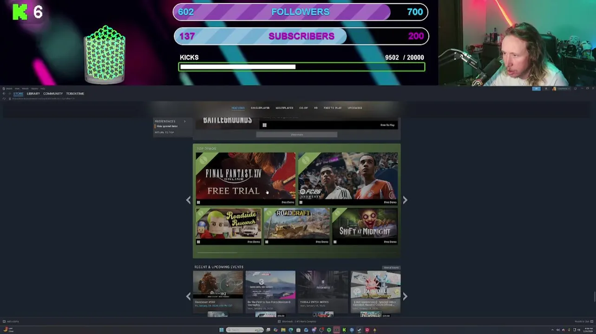Image resolution: width=596 pixels, height=334 pixels.
Task: Open File Explorer from the taskbar
Action: (283, 330)
